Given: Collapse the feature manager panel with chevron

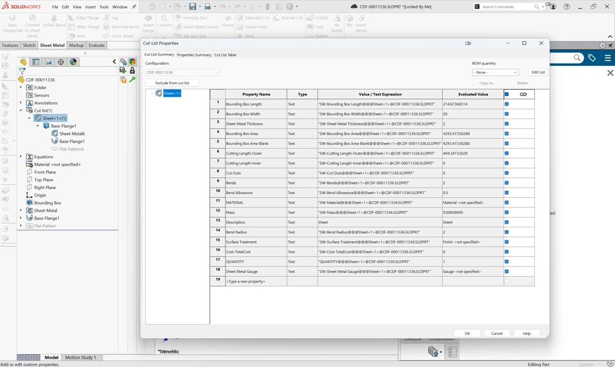Looking at the screenshot, I should [x=114, y=61].
